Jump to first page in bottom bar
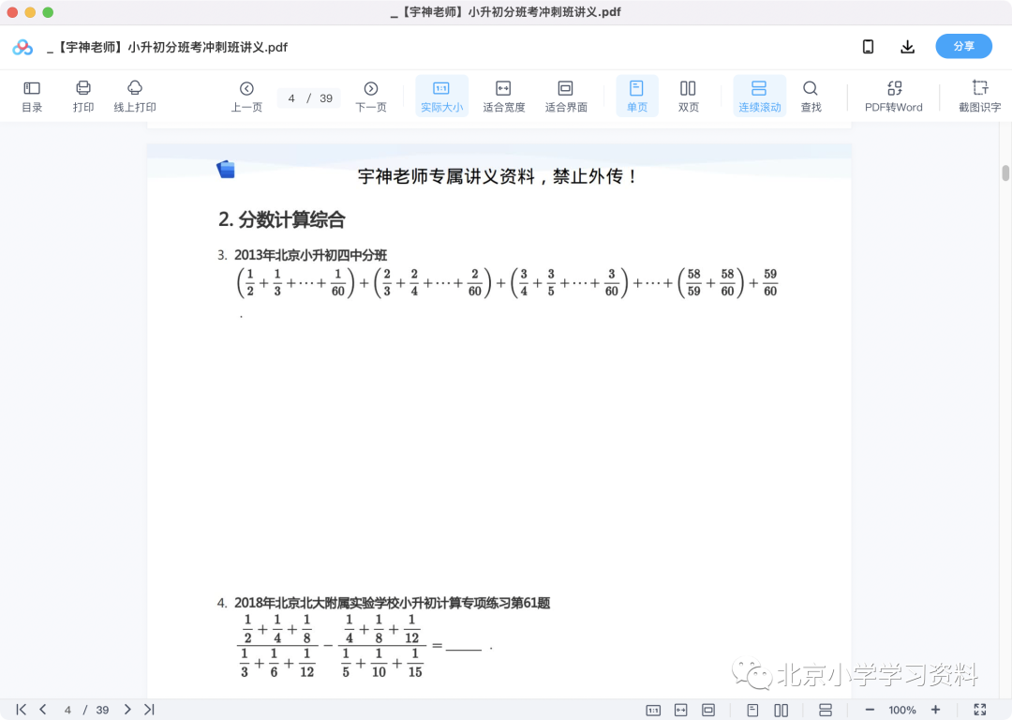Viewport: 1012px width, 720px height. pos(22,710)
